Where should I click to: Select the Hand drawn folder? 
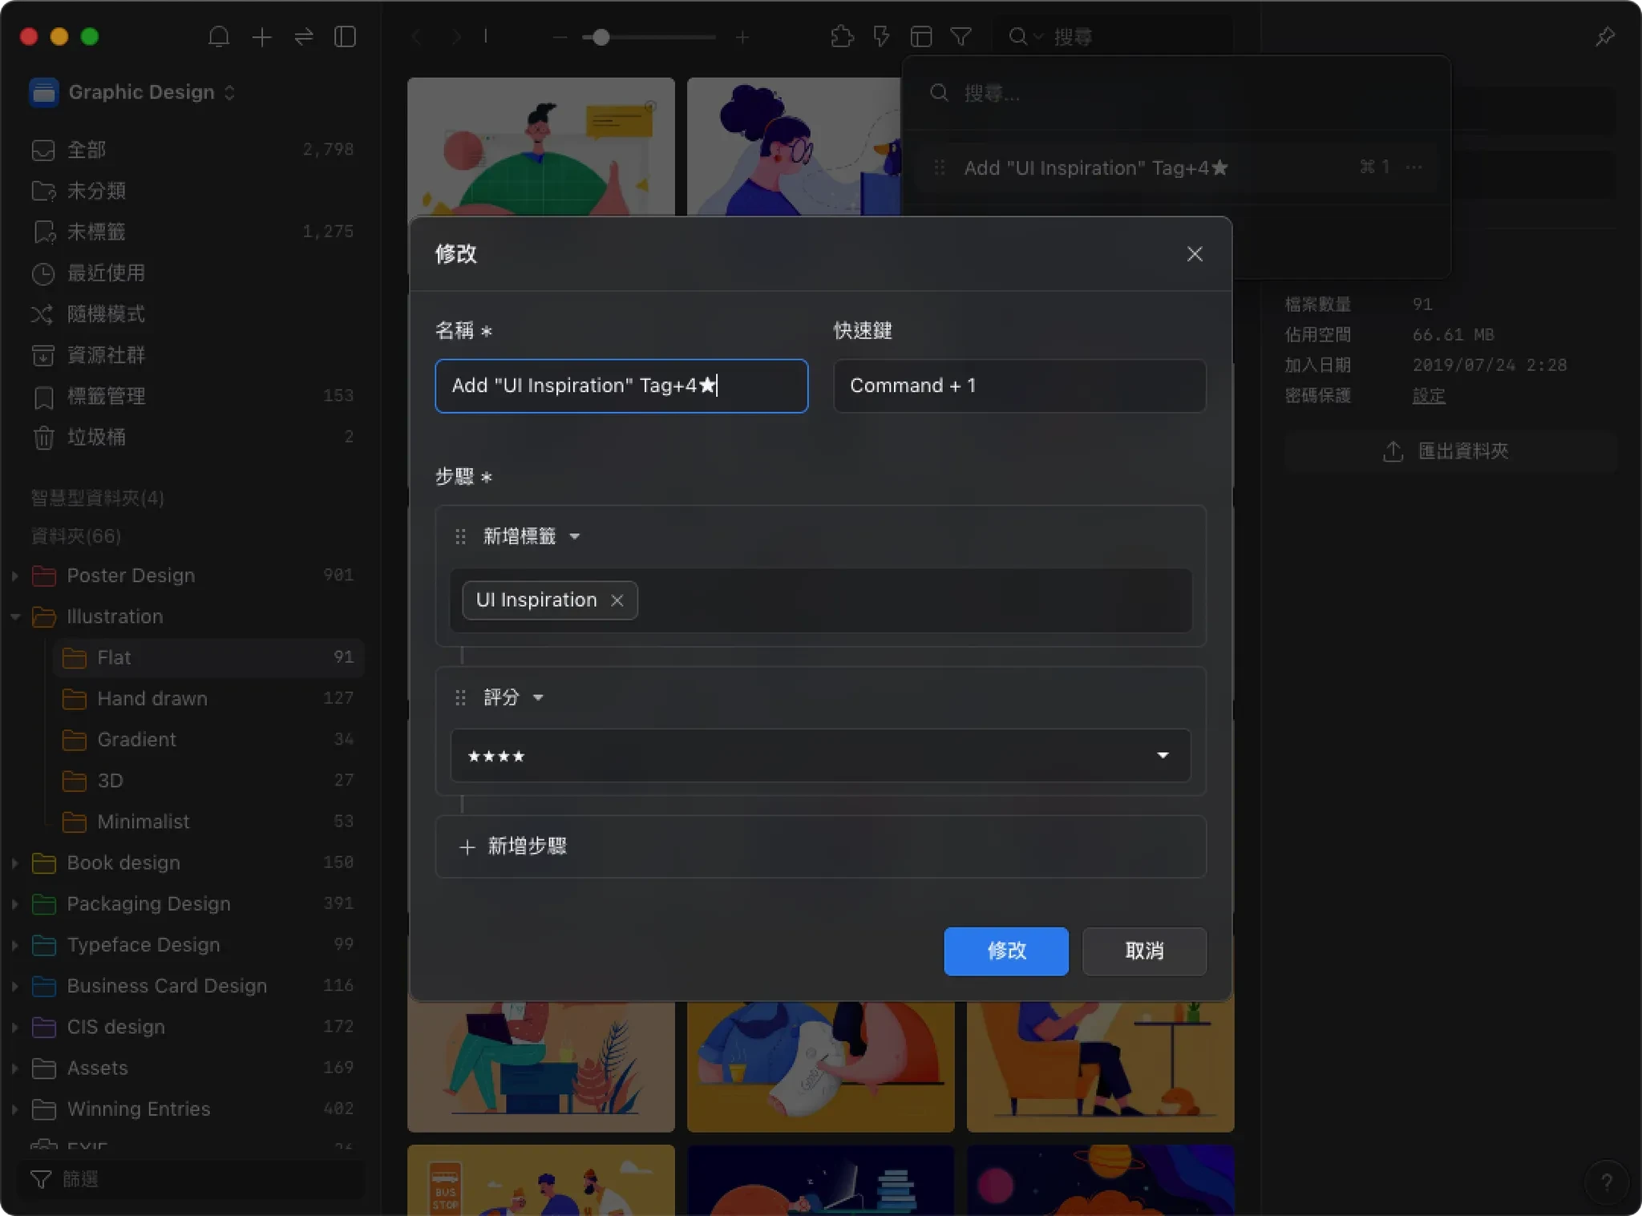click(152, 698)
